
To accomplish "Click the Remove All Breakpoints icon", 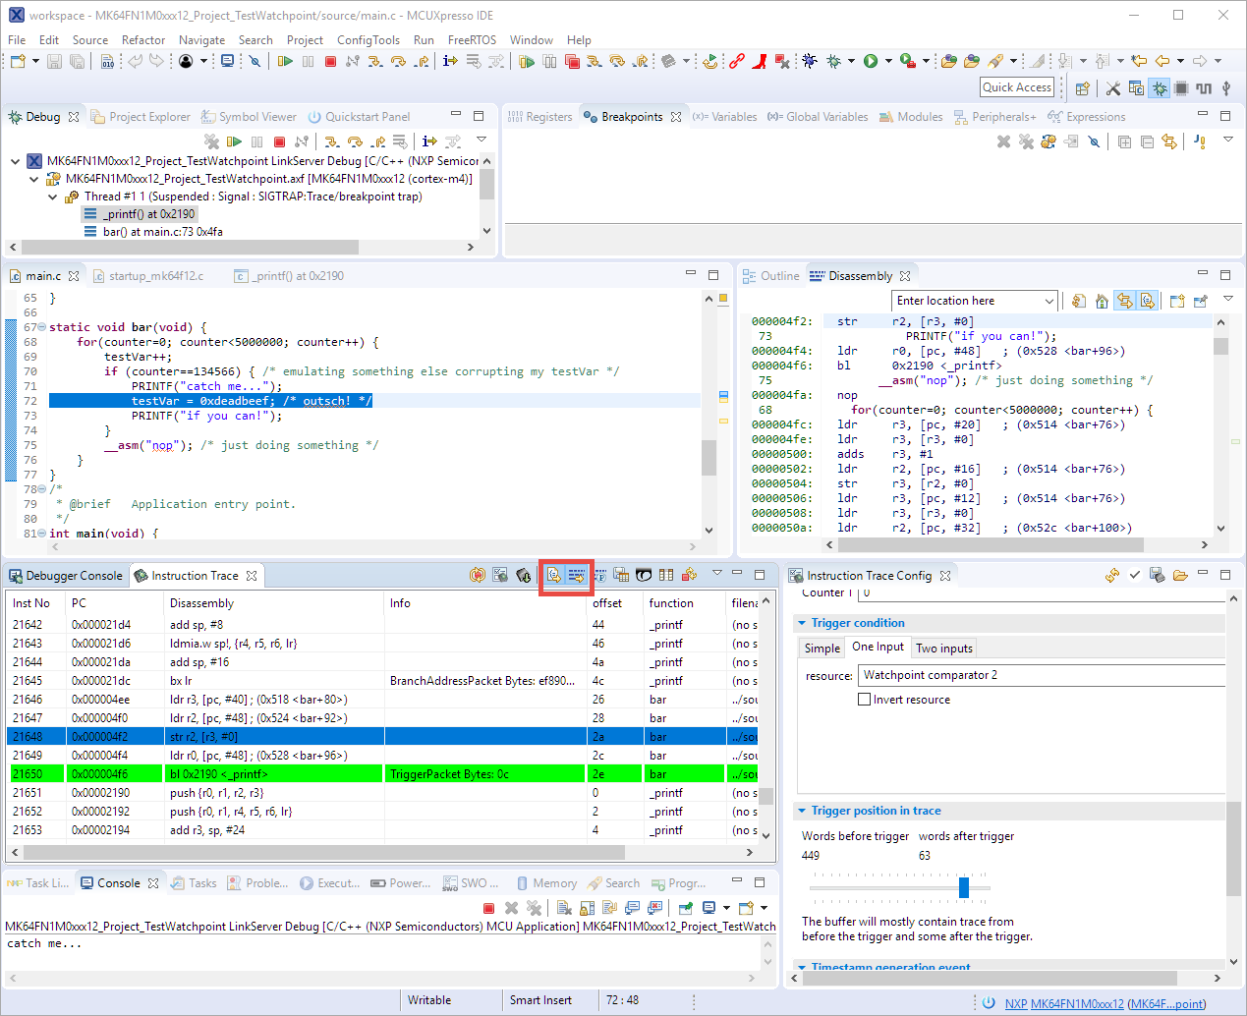I will click(1026, 141).
